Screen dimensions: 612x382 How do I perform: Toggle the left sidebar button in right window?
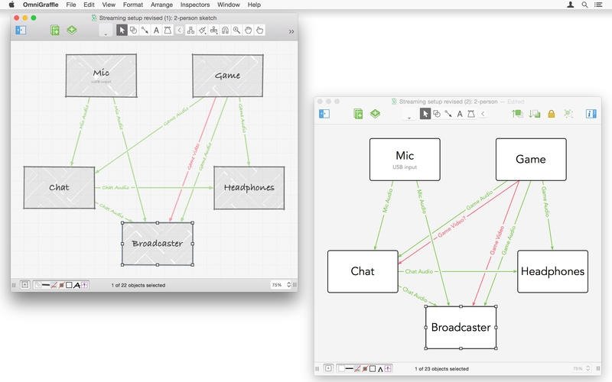324,113
